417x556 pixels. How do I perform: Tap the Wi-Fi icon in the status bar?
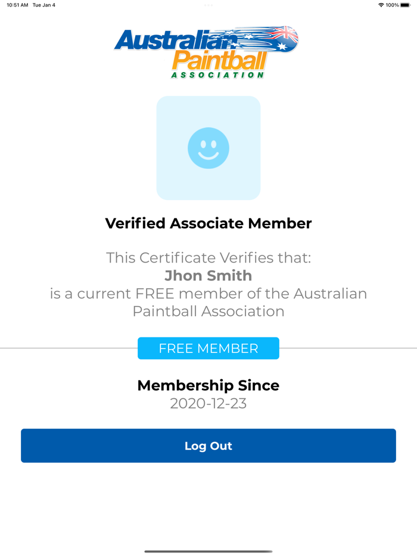click(x=382, y=4)
